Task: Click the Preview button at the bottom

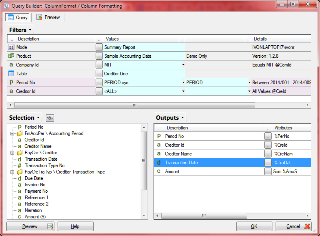Action: [30, 226]
